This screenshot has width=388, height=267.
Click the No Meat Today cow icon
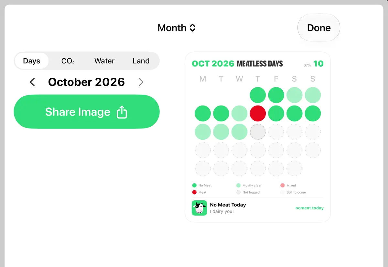[199, 208]
